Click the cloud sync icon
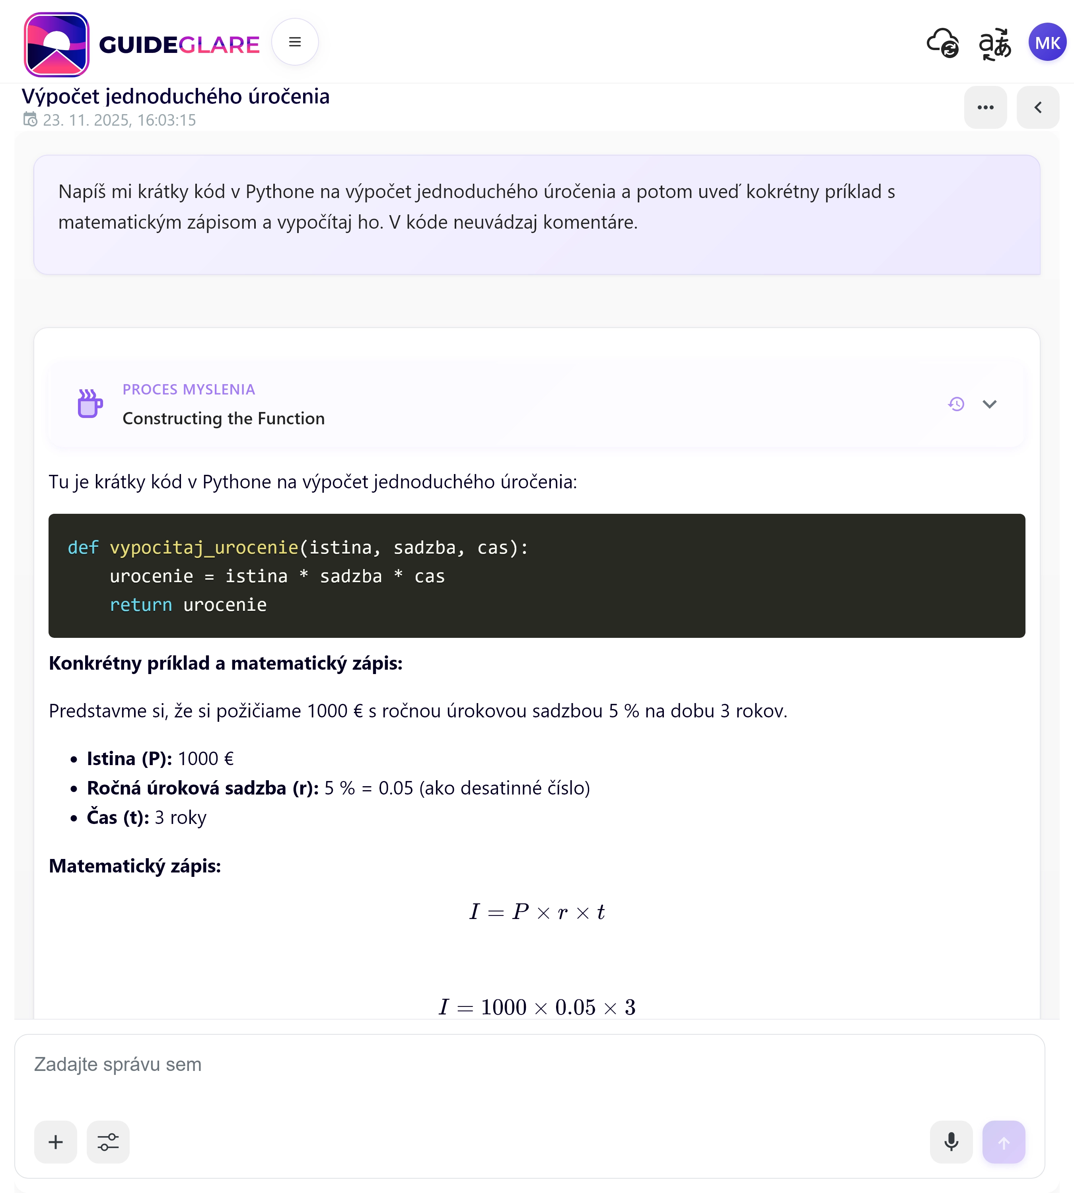This screenshot has width=1074, height=1193. point(942,43)
